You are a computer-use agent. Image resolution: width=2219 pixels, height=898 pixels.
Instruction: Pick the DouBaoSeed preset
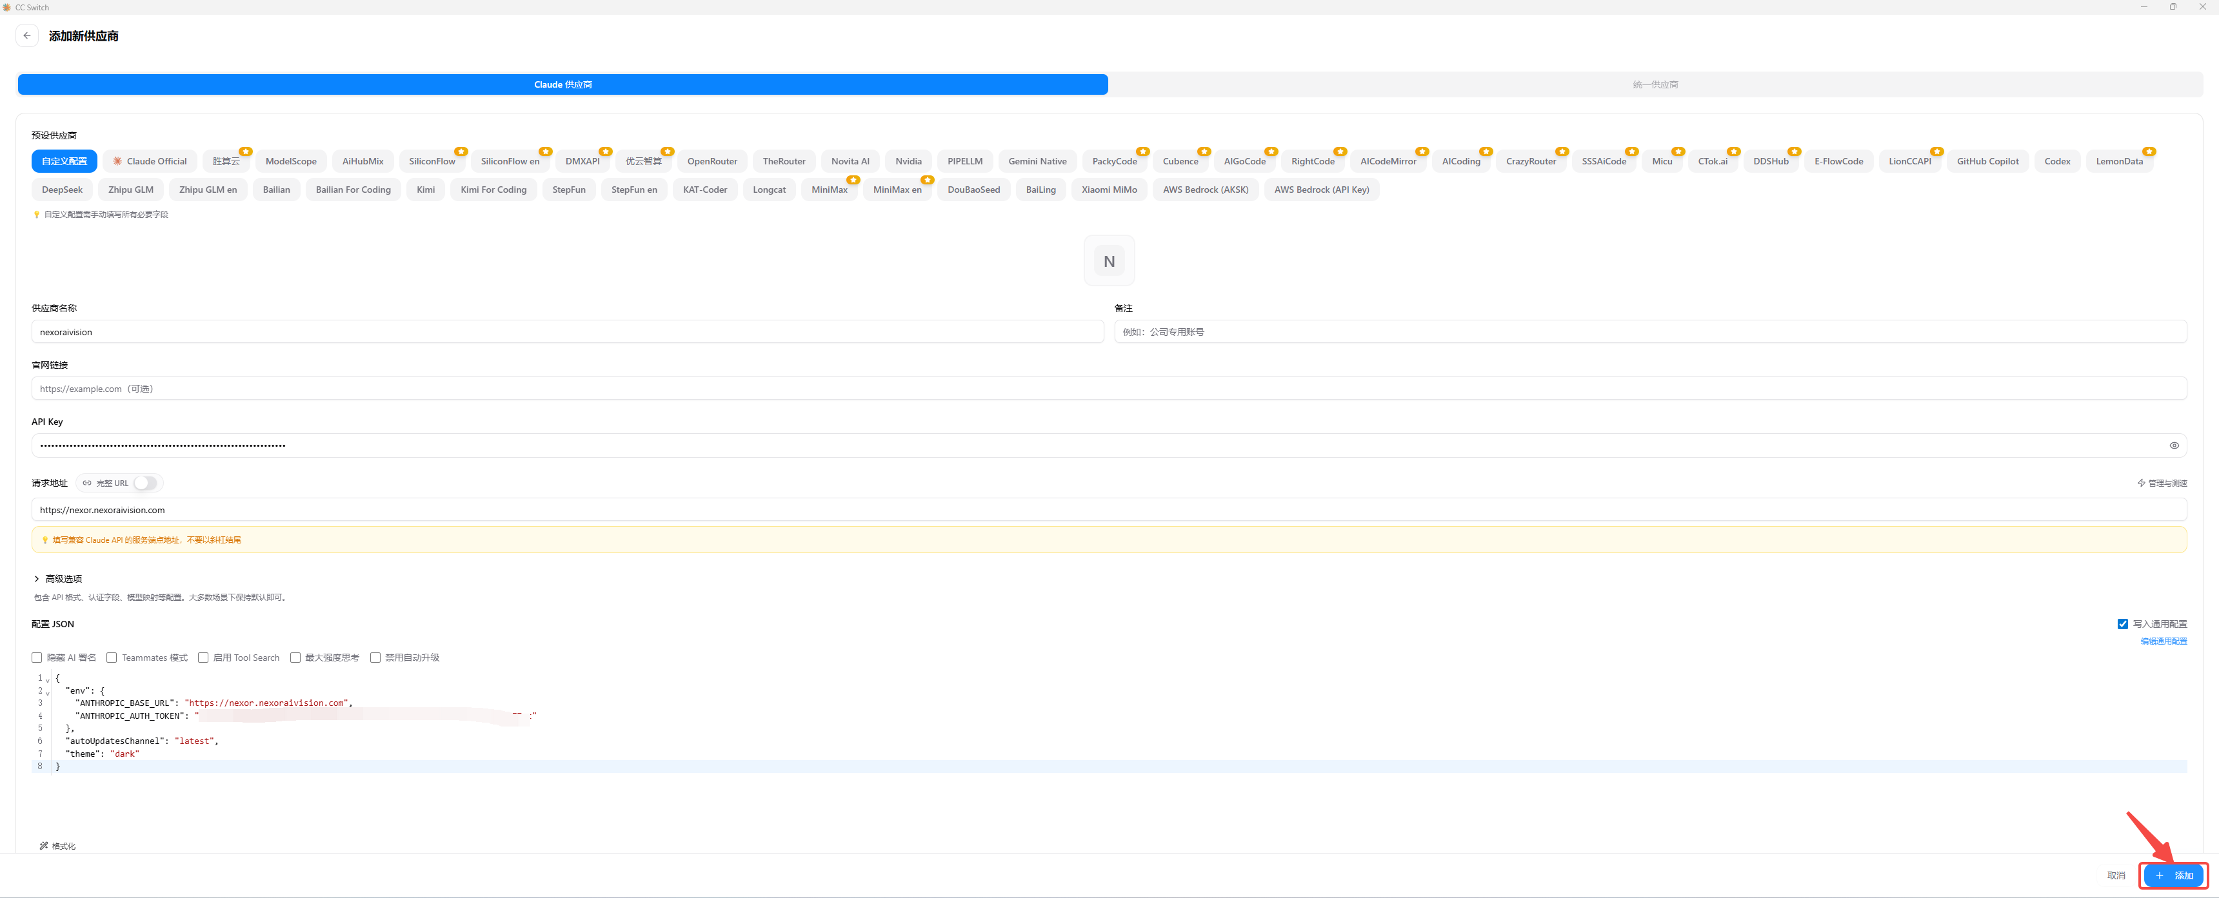tap(973, 190)
